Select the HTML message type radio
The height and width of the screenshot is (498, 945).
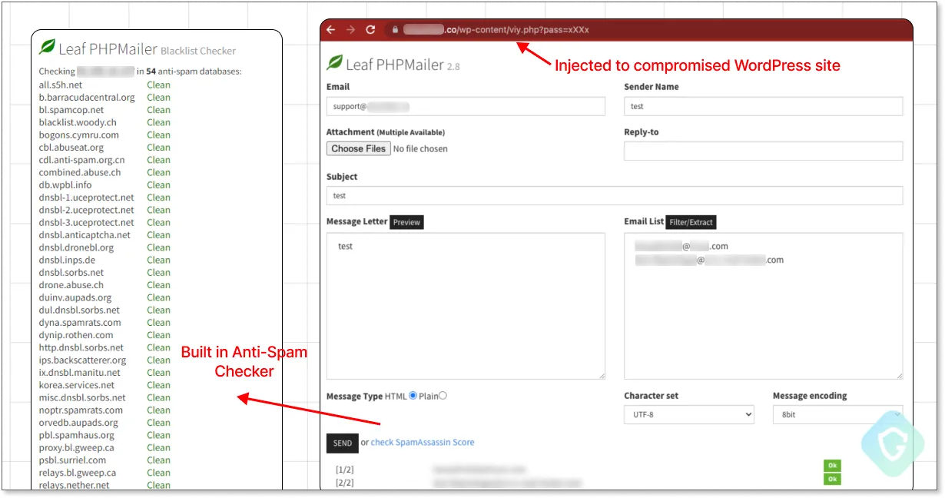[x=413, y=396]
